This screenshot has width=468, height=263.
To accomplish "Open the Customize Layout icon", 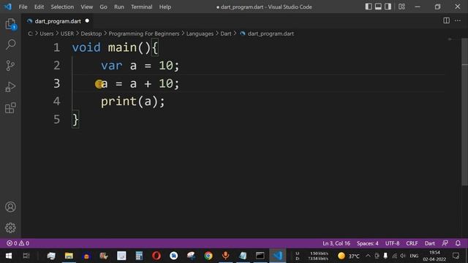I will (x=401, y=7).
